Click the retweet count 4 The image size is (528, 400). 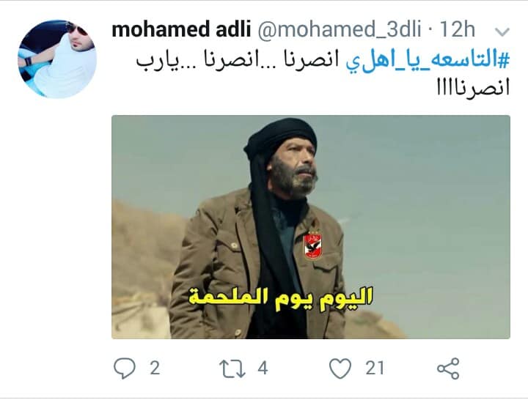pyautogui.click(x=263, y=368)
